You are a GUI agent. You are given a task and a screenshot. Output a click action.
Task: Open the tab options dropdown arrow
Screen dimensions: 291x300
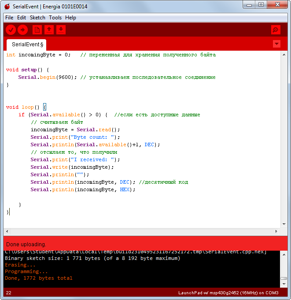pyautogui.click(x=276, y=44)
